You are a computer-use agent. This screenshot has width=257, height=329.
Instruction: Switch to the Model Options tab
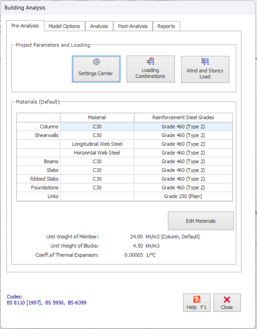click(64, 26)
